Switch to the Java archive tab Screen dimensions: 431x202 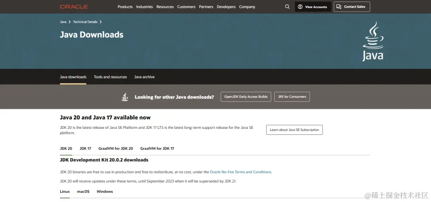pos(144,77)
